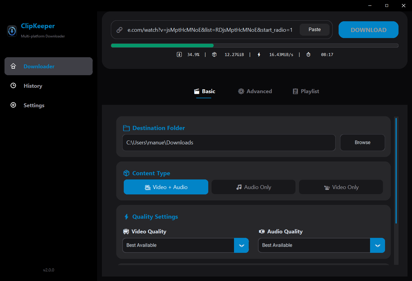Click the destination folder path field
Screen dimensions: 412x281
(x=229, y=143)
